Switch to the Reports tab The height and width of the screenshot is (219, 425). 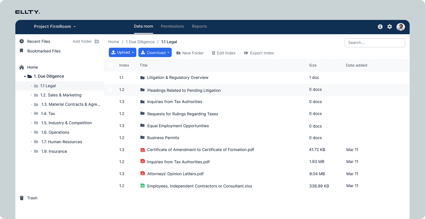pyautogui.click(x=199, y=26)
